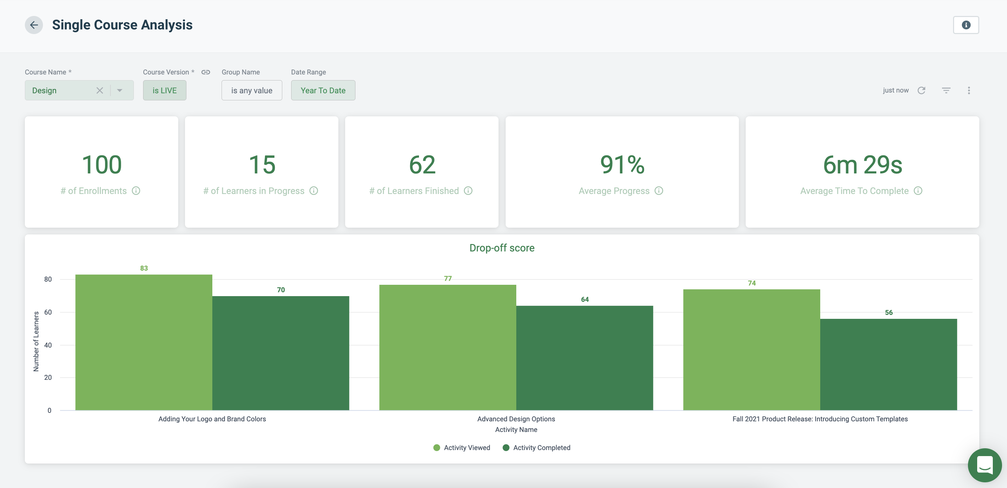The height and width of the screenshot is (488, 1007).
Task: Show info for # of Enrollments
Action: pos(136,191)
